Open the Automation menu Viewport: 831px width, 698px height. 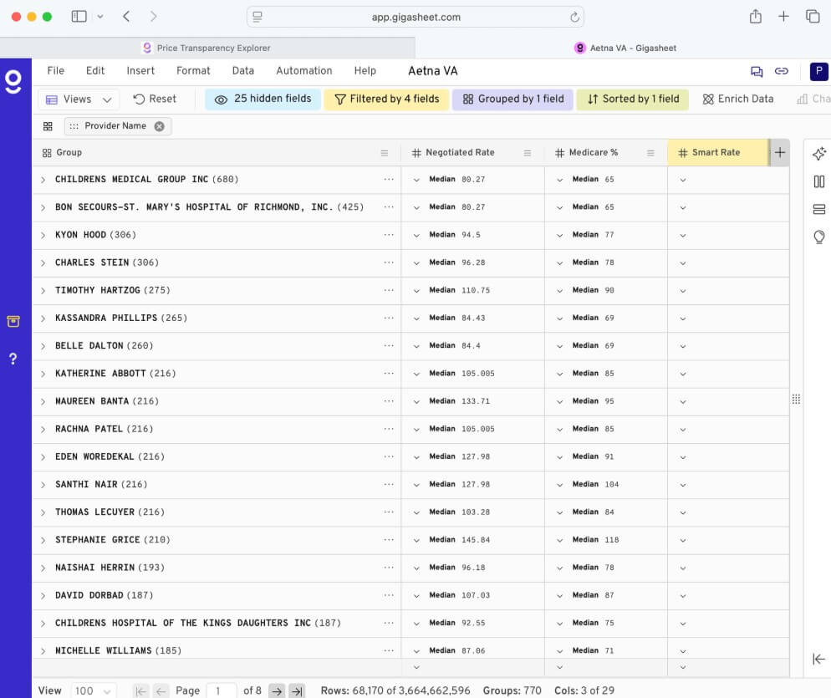point(304,70)
